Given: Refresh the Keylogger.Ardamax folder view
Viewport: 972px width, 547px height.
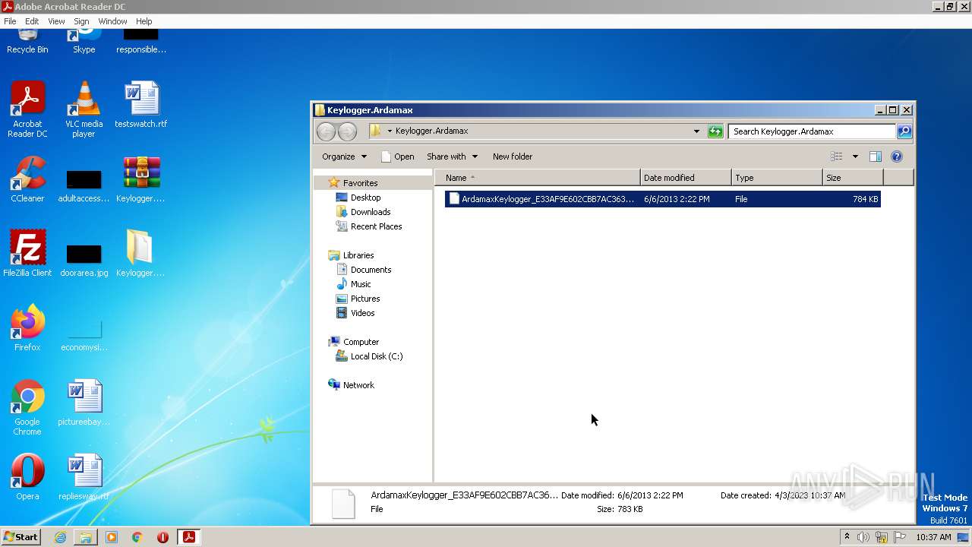Looking at the screenshot, I should point(715,131).
